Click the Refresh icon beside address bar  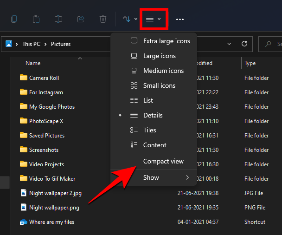[x=244, y=44]
